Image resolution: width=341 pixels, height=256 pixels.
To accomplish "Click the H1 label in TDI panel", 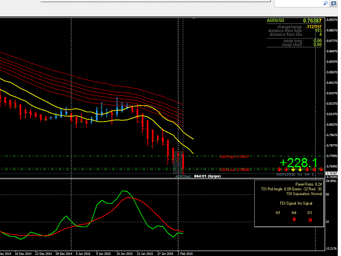I will 278,213.
